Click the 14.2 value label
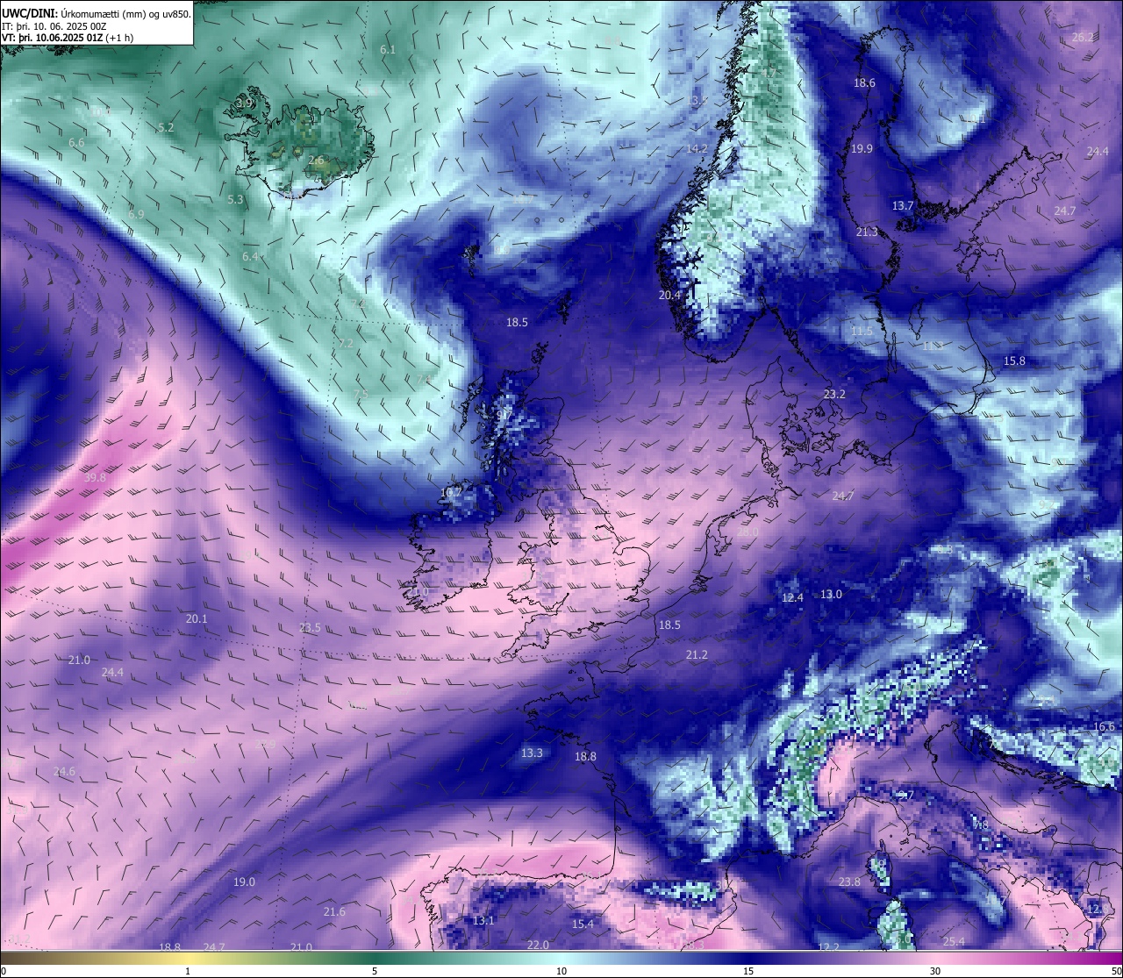Screen dimensions: 1123x978 697,149
